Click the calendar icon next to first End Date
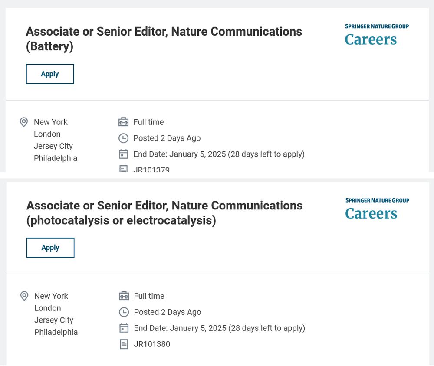The height and width of the screenshot is (366, 434). point(123,154)
